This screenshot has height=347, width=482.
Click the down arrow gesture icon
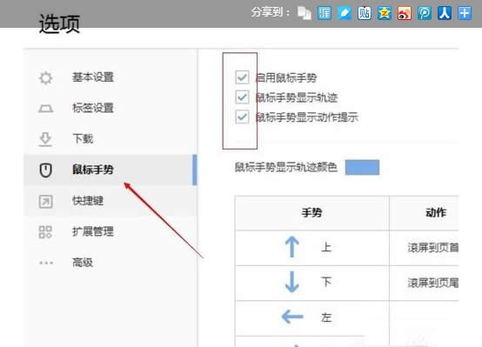click(292, 282)
